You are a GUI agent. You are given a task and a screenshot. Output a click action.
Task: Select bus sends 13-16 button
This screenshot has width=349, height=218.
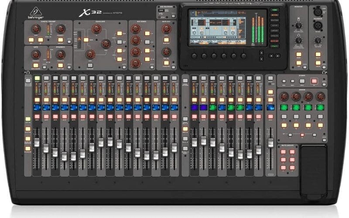point(147,59)
